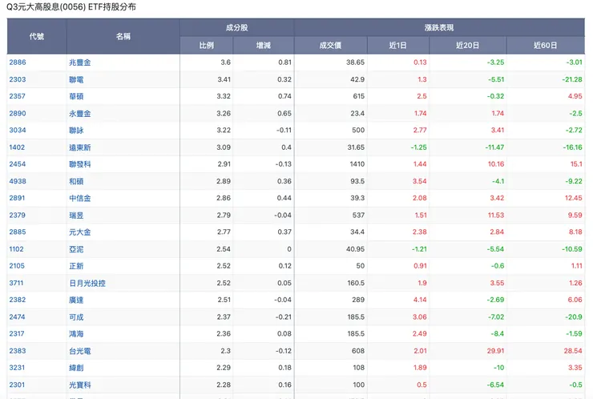Click the 遠東新 name link

[80, 147]
